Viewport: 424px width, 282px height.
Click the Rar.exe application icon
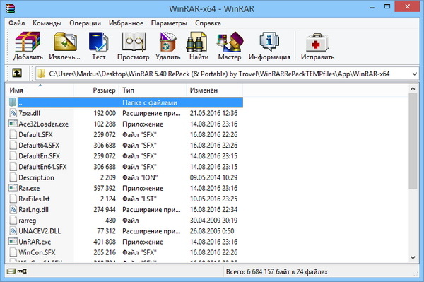click(13, 188)
